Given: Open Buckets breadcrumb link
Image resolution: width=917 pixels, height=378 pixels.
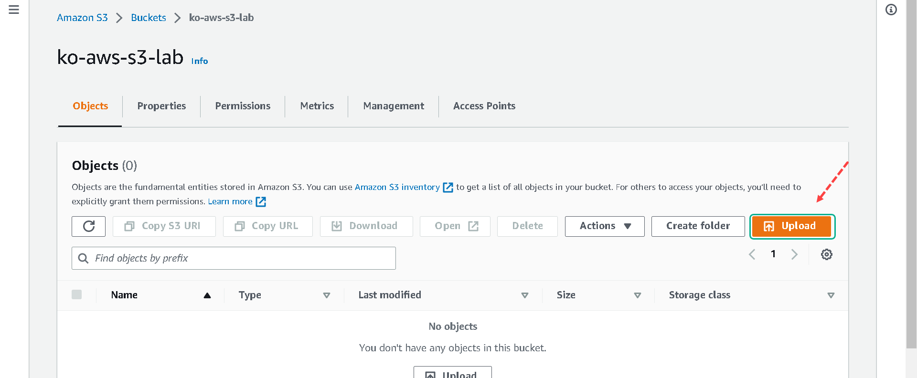Looking at the screenshot, I should 149,18.
